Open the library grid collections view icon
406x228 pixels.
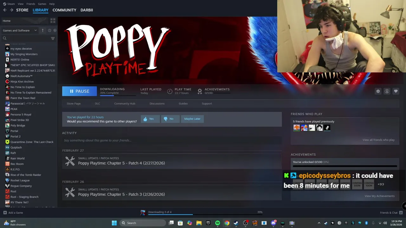click(53, 21)
